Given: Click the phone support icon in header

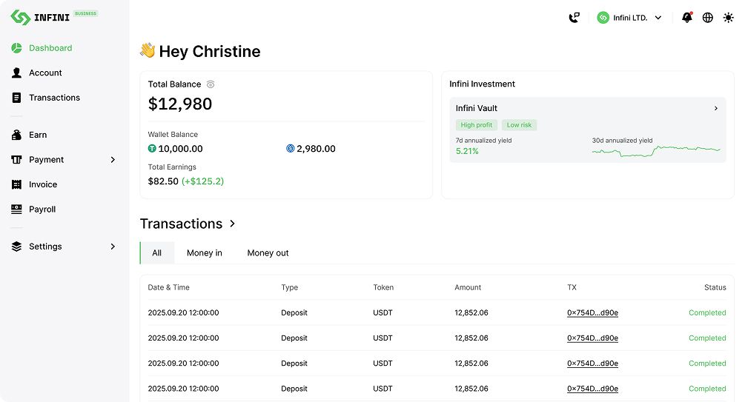Looking at the screenshot, I should pos(574,18).
